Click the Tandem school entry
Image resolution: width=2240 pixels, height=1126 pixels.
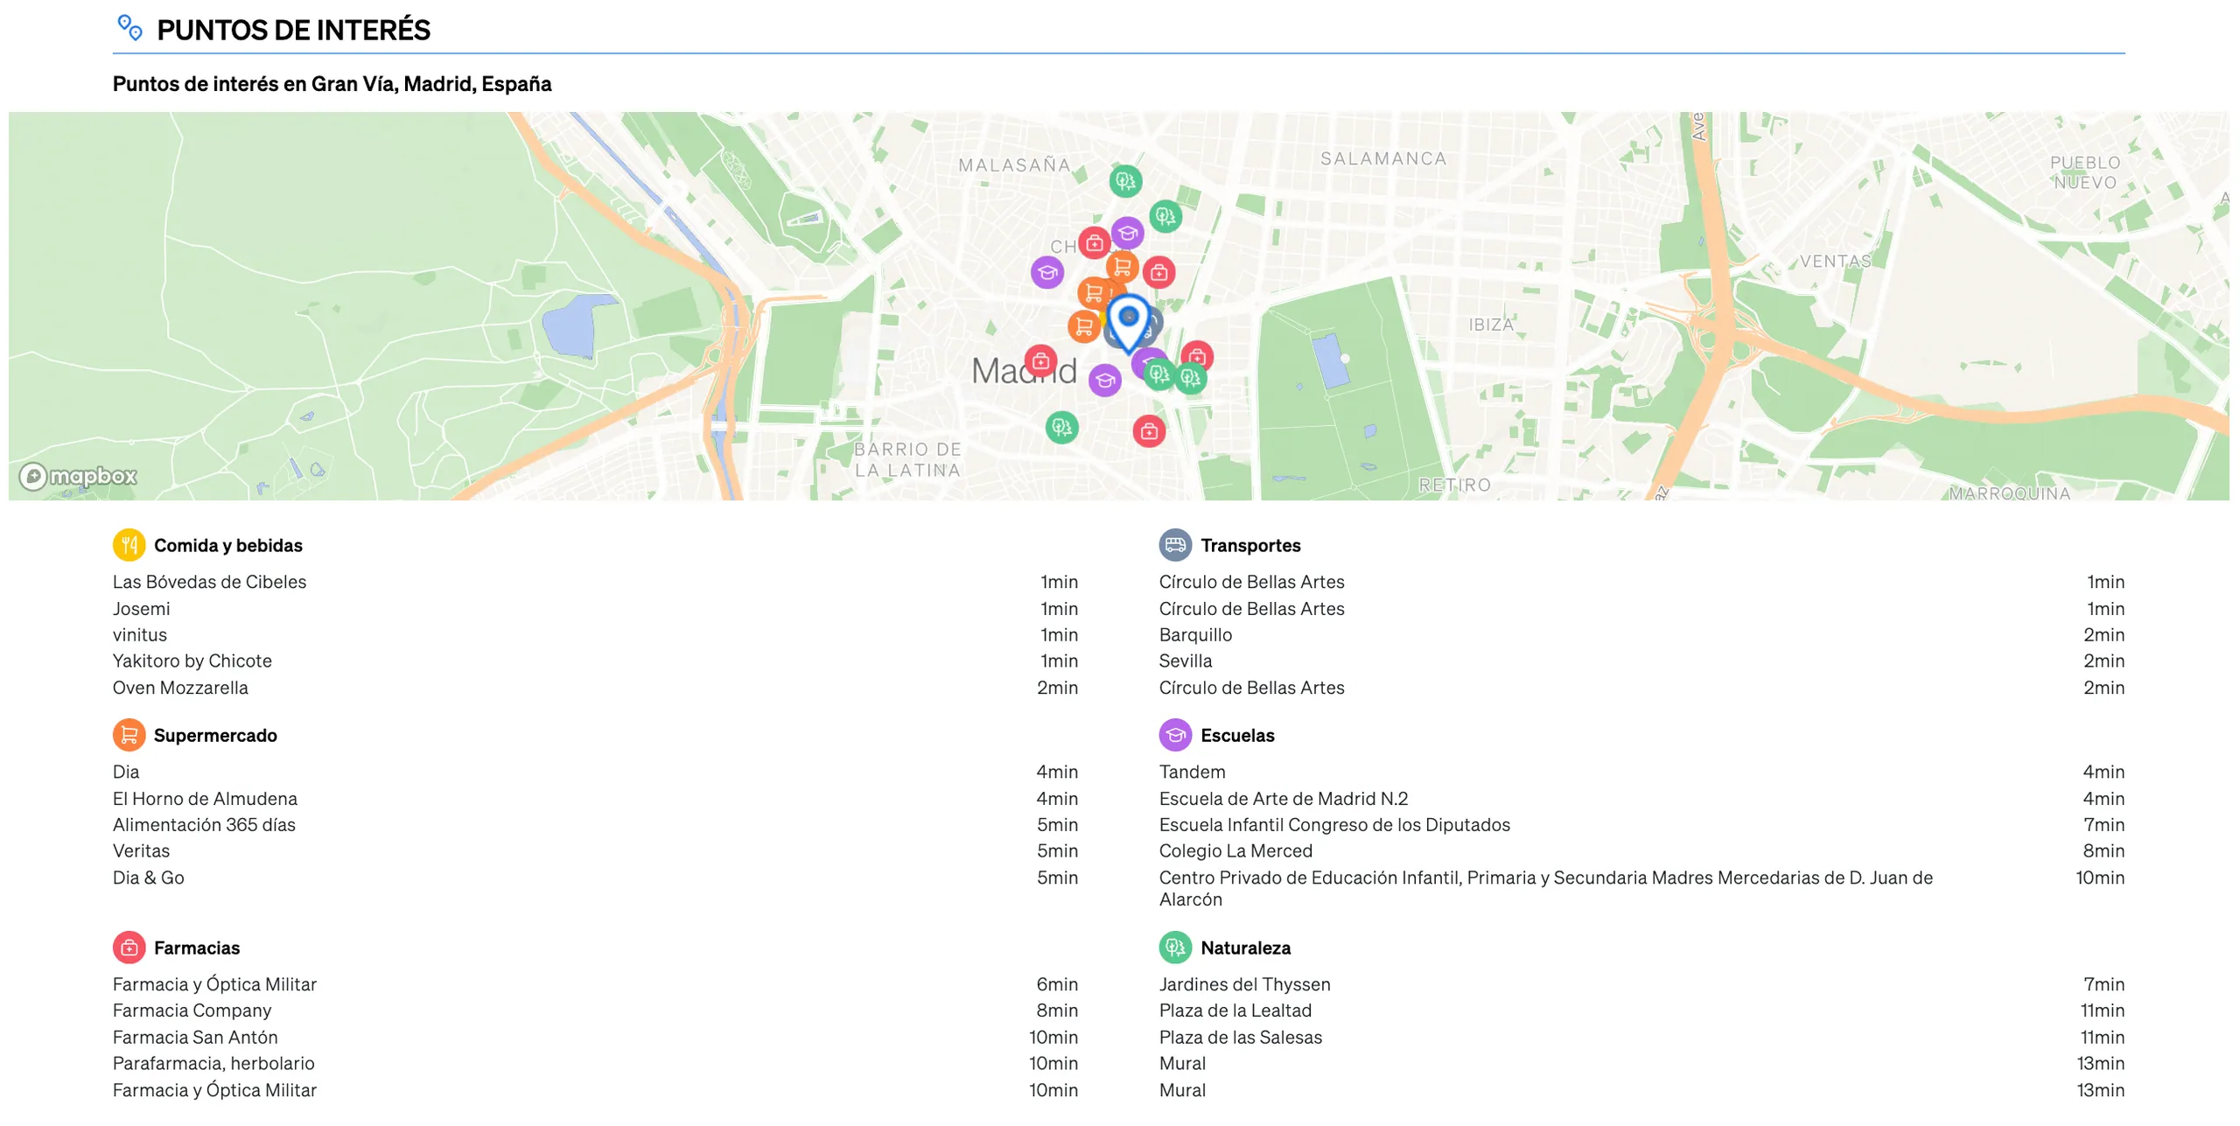pos(1641,773)
